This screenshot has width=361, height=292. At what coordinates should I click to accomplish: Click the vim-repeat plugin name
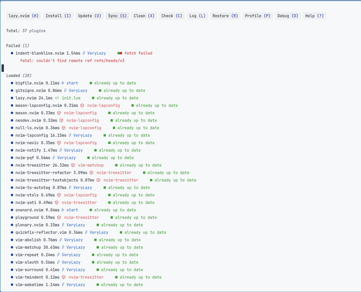(x=27, y=255)
